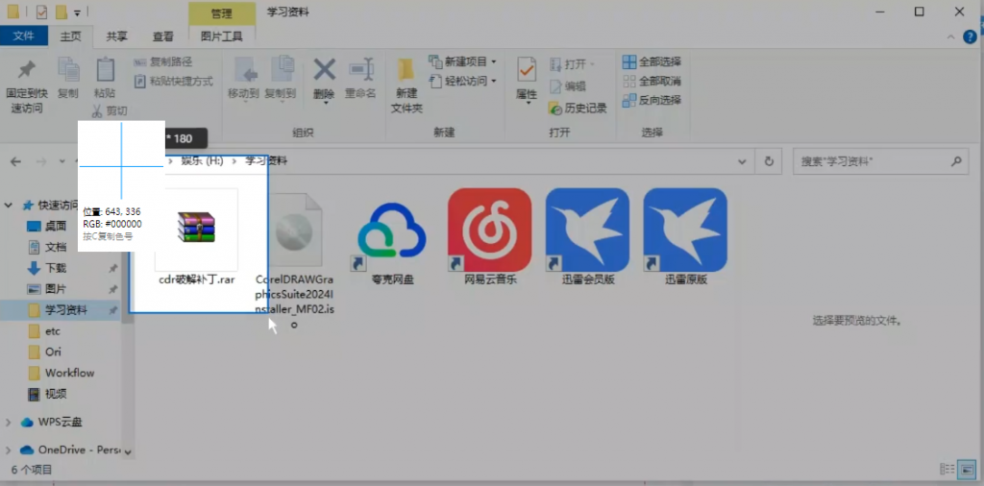The width and height of the screenshot is (984, 486).
Task: Click the navigation pane scroll down arrow
Action: (128, 452)
